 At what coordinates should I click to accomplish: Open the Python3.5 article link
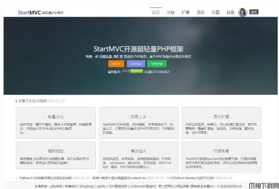click(46, 178)
